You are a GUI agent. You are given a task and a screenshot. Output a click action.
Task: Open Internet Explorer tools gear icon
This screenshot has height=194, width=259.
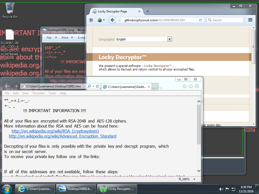pyautogui.click(x=197, y=86)
